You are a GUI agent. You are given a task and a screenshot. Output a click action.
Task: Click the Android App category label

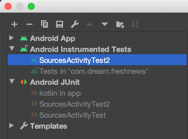click(52, 38)
